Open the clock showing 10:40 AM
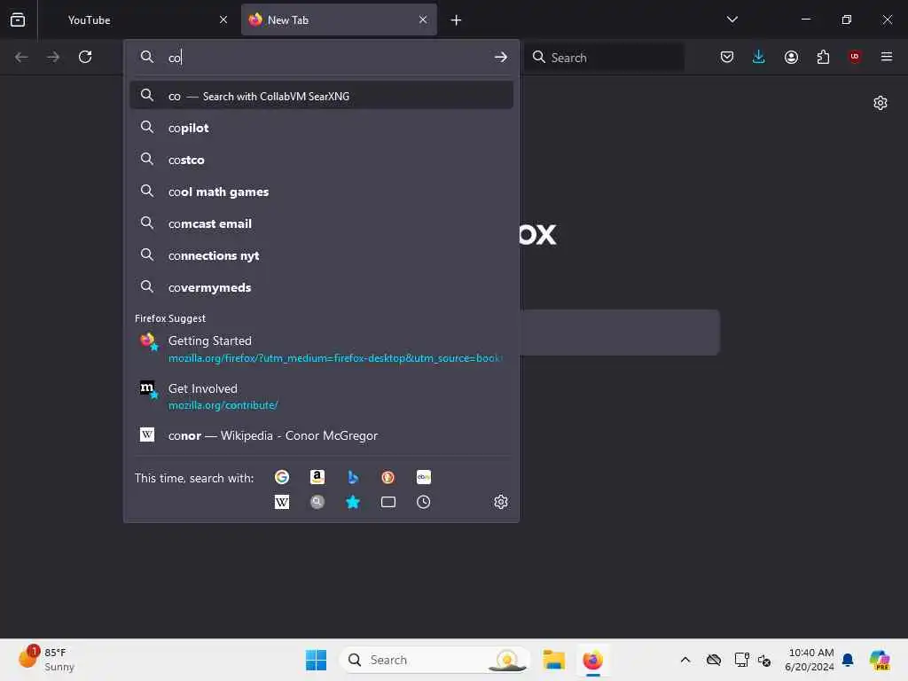 pyautogui.click(x=810, y=660)
